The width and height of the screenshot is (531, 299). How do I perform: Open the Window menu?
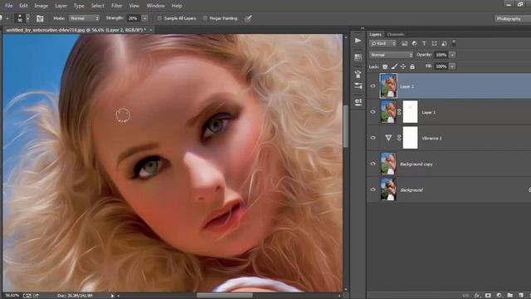(x=155, y=6)
